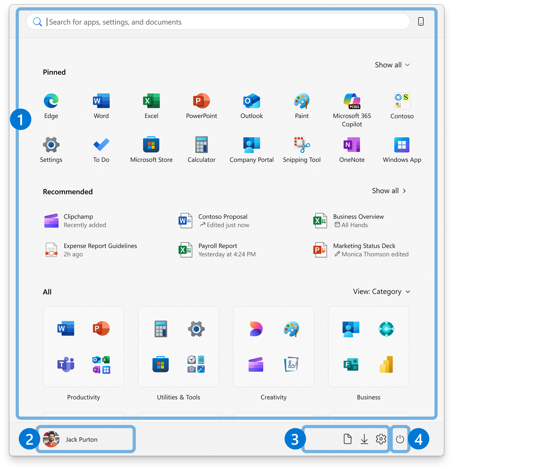Open the pinned Calculator app

[202, 150]
